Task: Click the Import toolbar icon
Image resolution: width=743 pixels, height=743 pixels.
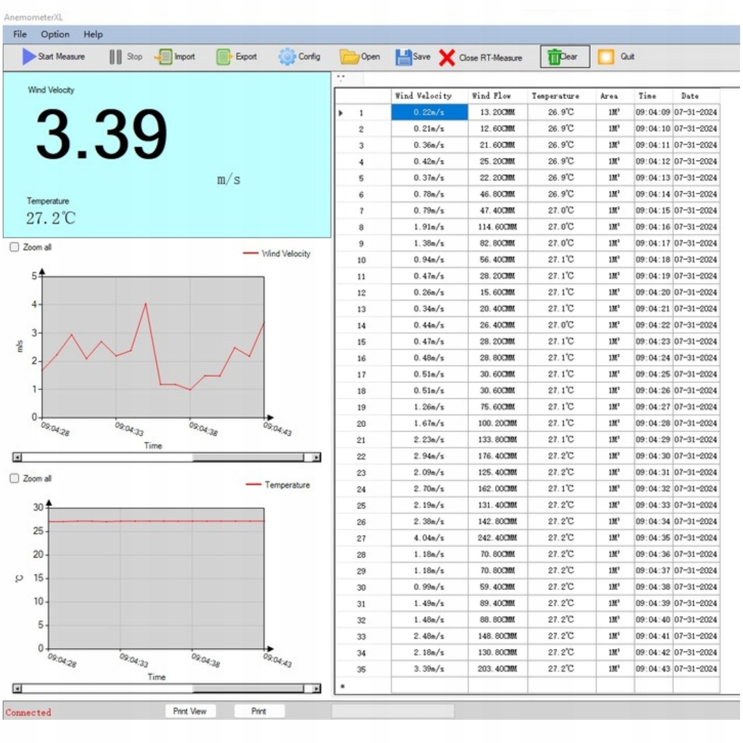Action: [x=164, y=57]
